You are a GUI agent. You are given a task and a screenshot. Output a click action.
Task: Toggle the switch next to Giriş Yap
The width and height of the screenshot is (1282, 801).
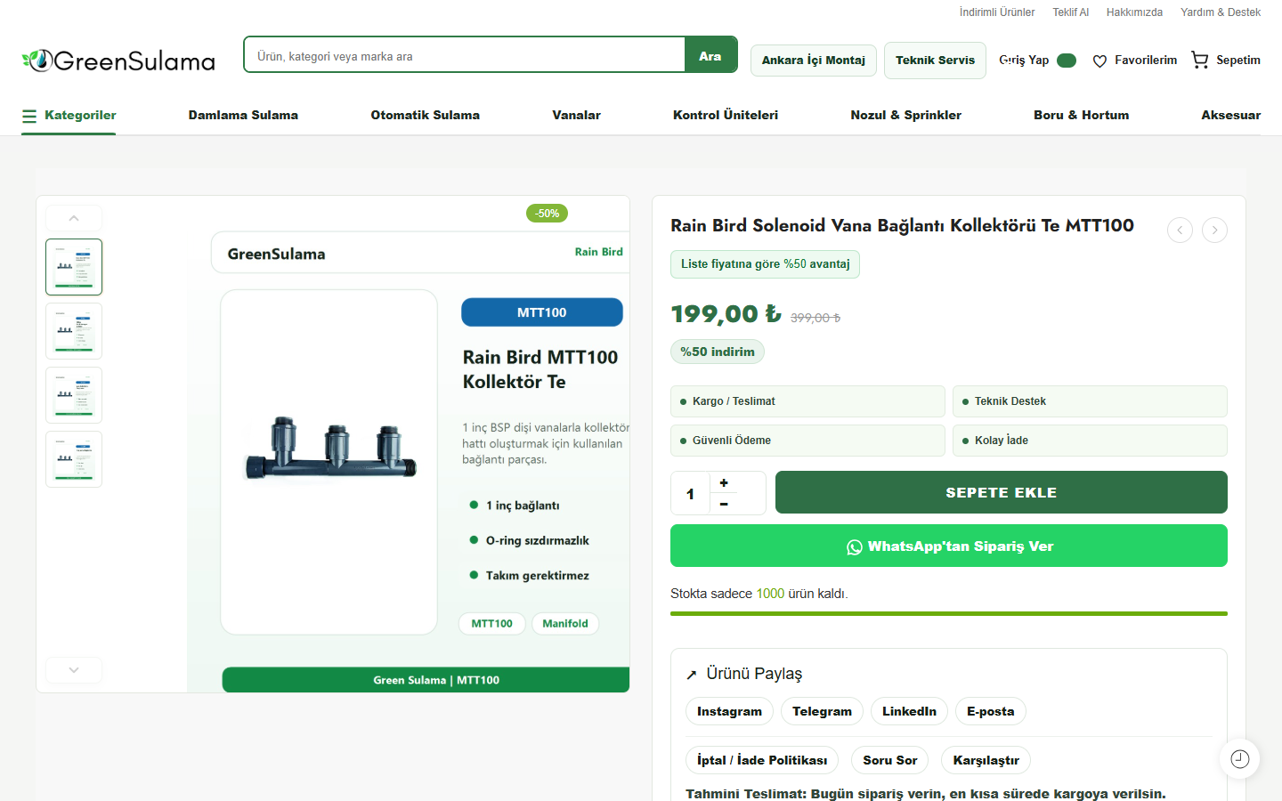pyautogui.click(x=1067, y=61)
